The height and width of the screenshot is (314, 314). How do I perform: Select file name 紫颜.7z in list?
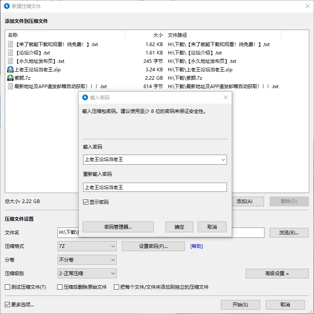(22, 78)
